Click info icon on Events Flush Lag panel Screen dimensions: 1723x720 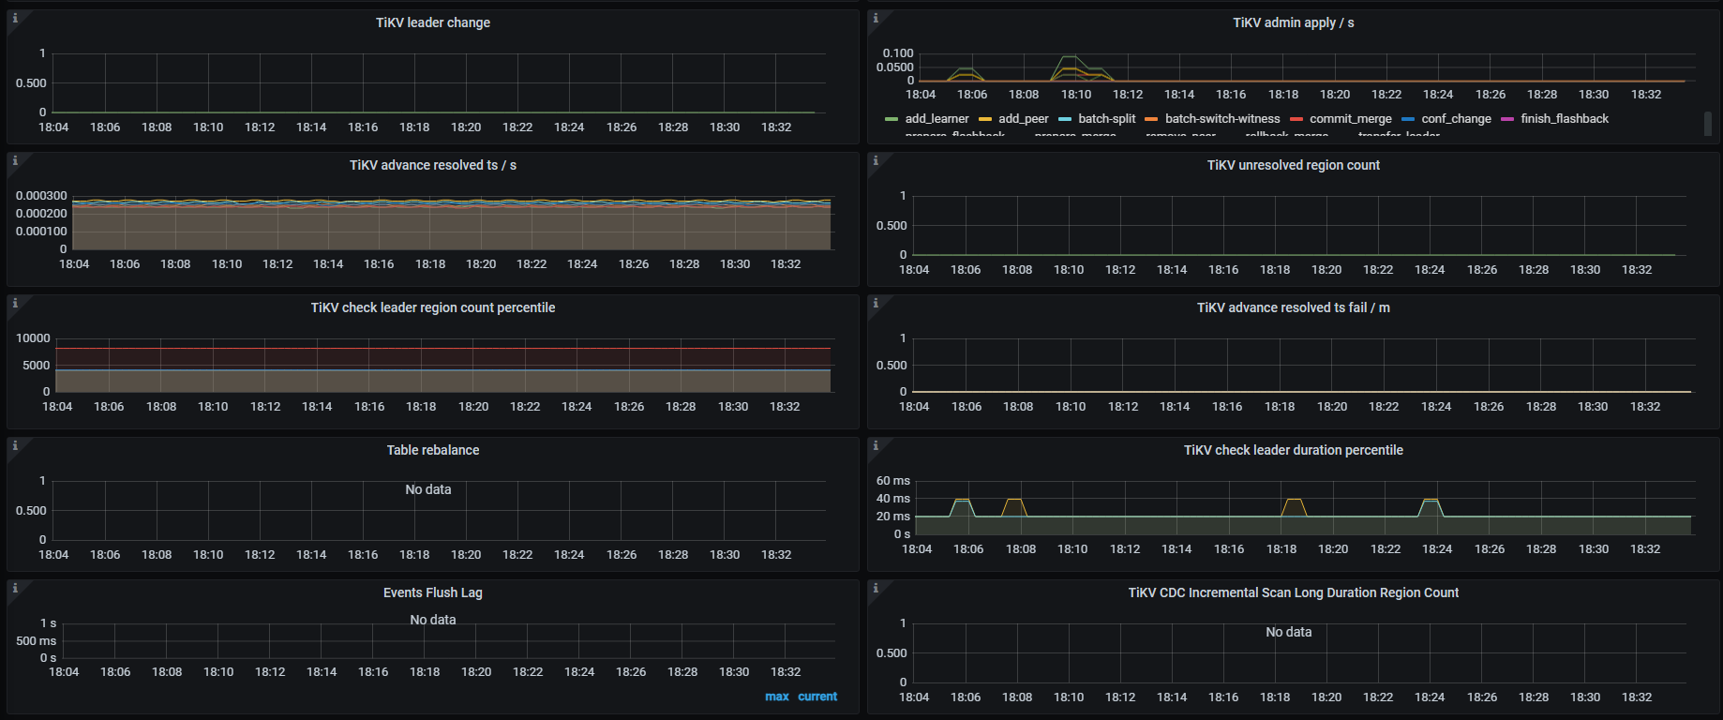[15, 589]
